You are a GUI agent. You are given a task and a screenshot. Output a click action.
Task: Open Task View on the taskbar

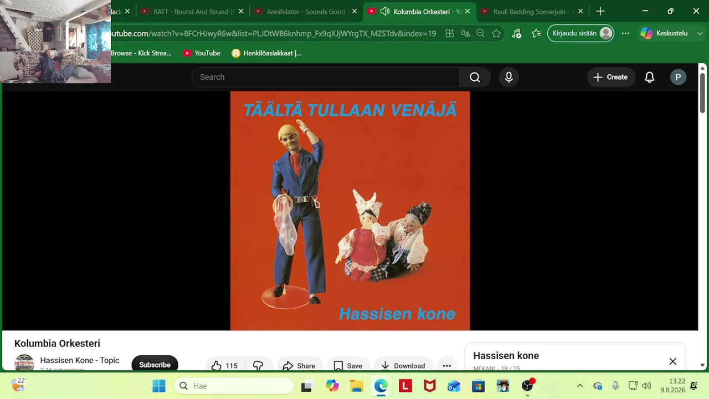(x=306, y=386)
